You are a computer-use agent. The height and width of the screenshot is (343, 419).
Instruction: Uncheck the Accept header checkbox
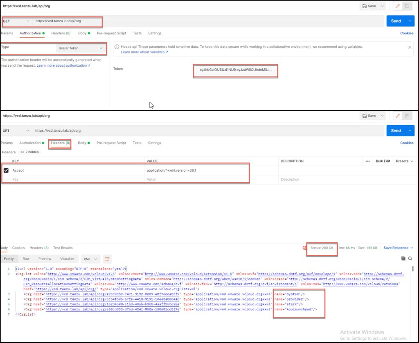point(6,170)
